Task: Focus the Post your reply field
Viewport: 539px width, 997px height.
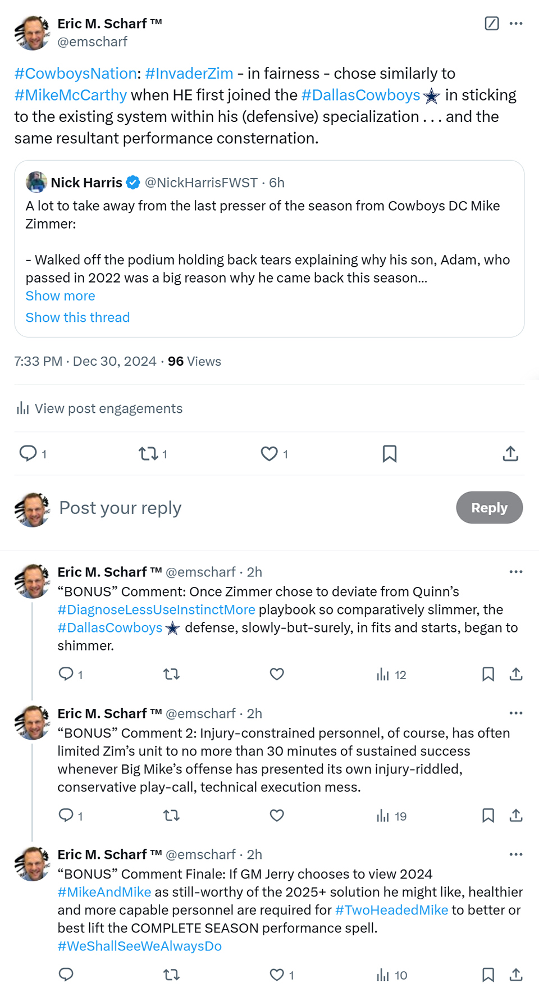Action: [x=253, y=508]
